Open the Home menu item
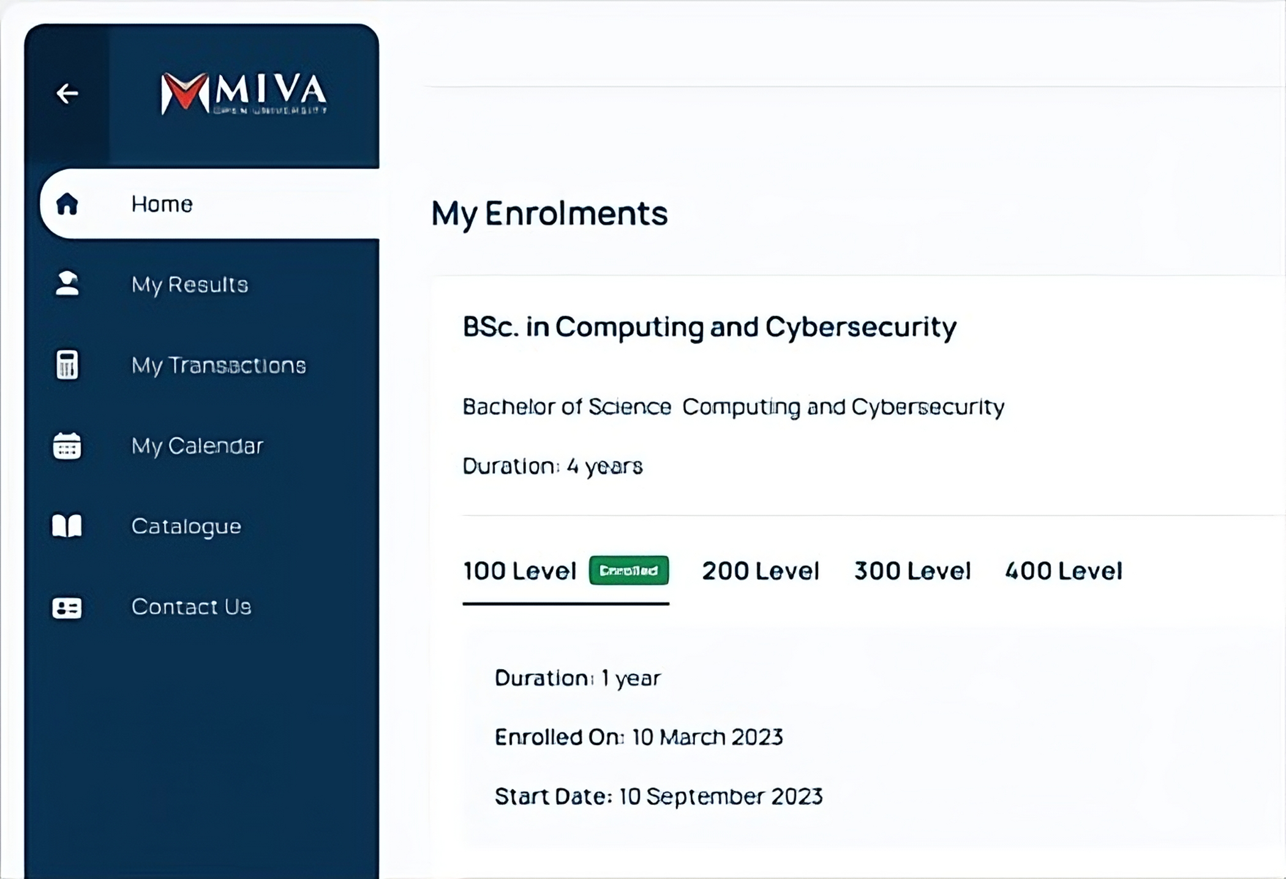Image resolution: width=1286 pixels, height=879 pixels. tap(162, 204)
